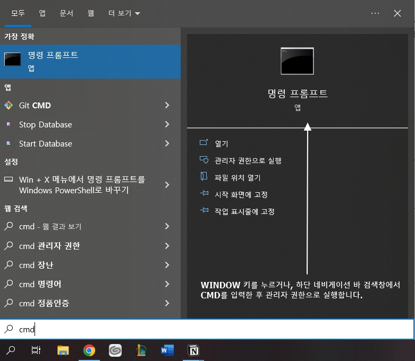Switch to the 문서 tab

pyautogui.click(x=66, y=13)
